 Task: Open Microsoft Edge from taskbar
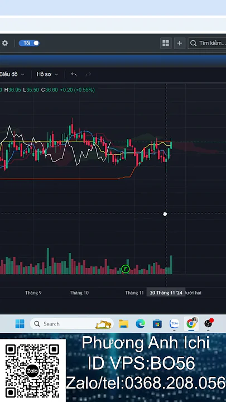141,324
